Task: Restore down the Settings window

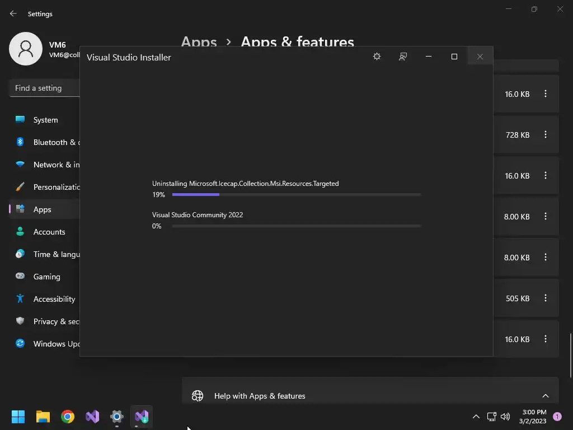Action: pyautogui.click(x=534, y=9)
